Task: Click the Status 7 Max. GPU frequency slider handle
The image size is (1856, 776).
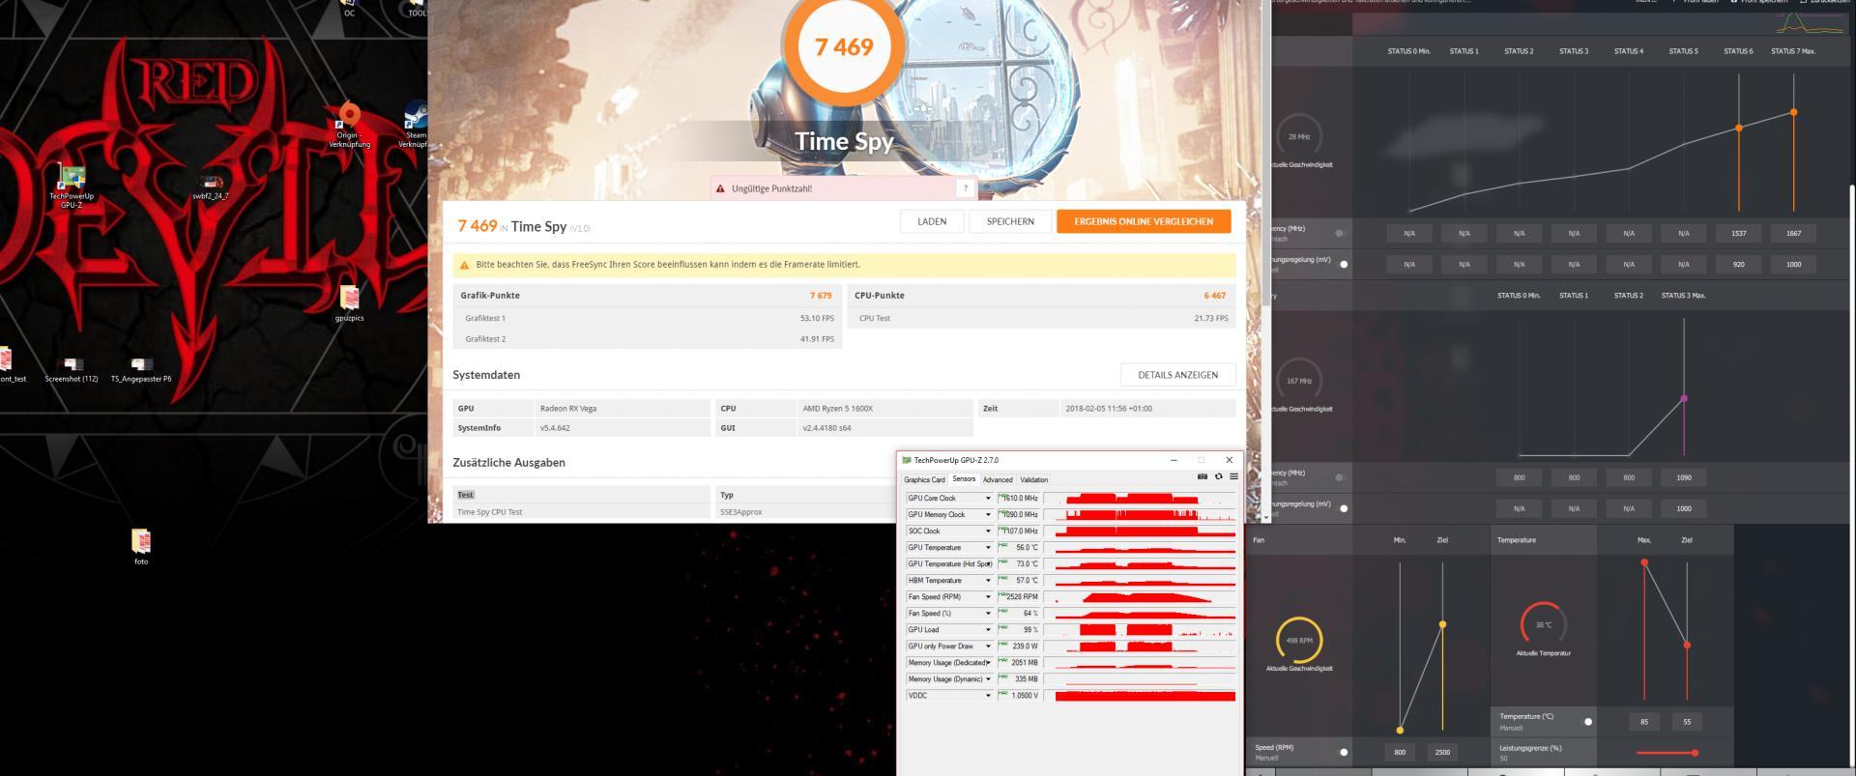Action: tap(1794, 112)
